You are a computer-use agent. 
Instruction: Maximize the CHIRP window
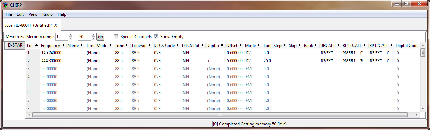click(x=406, y=3)
